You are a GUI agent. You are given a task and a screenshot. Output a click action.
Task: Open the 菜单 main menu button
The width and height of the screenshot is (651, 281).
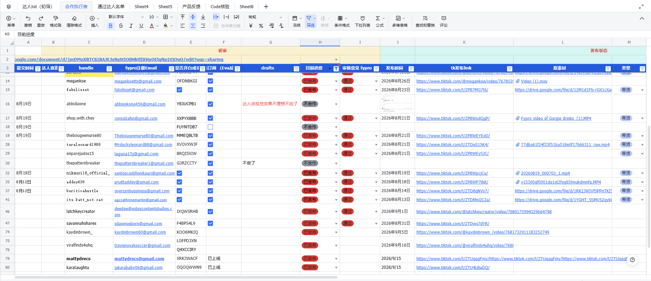tap(11, 21)
